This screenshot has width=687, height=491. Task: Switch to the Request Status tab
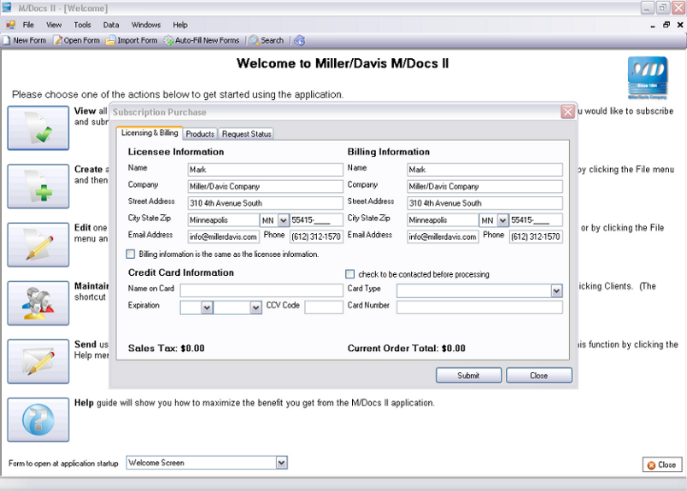click(246, 134)
